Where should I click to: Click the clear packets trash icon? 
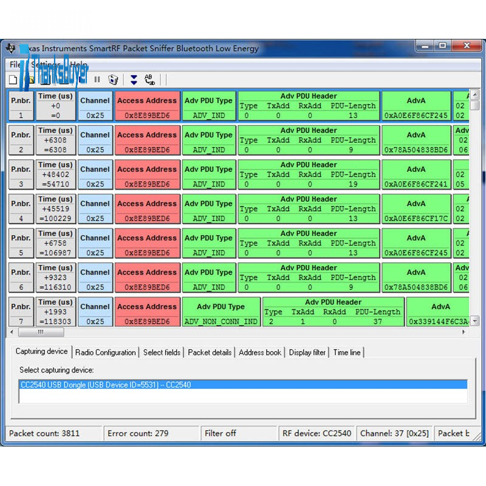coord(113,80)
